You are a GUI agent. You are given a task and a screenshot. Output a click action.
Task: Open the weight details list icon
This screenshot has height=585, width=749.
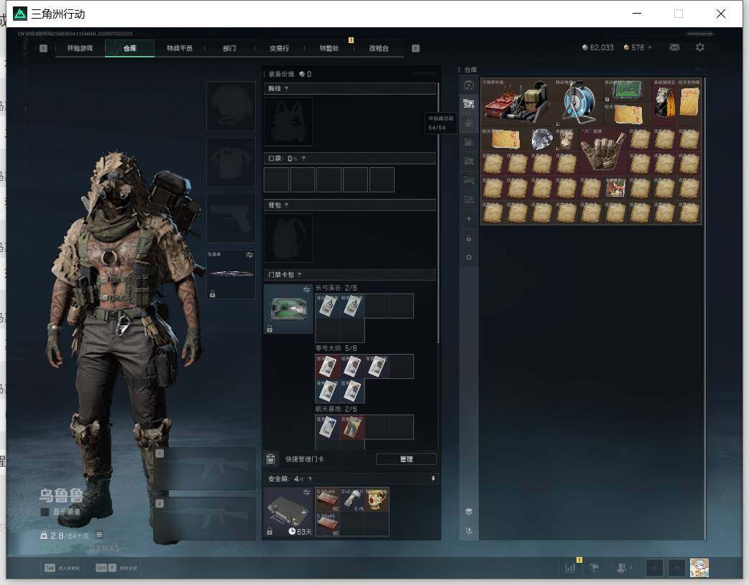[x=98, y=535]
